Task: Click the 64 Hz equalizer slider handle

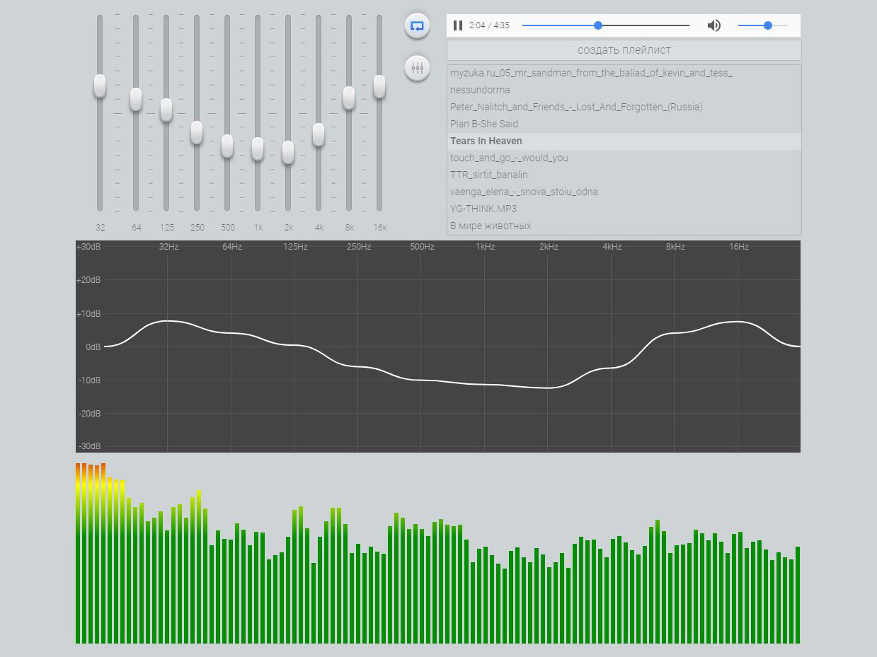Action: (x=136, y=99)
